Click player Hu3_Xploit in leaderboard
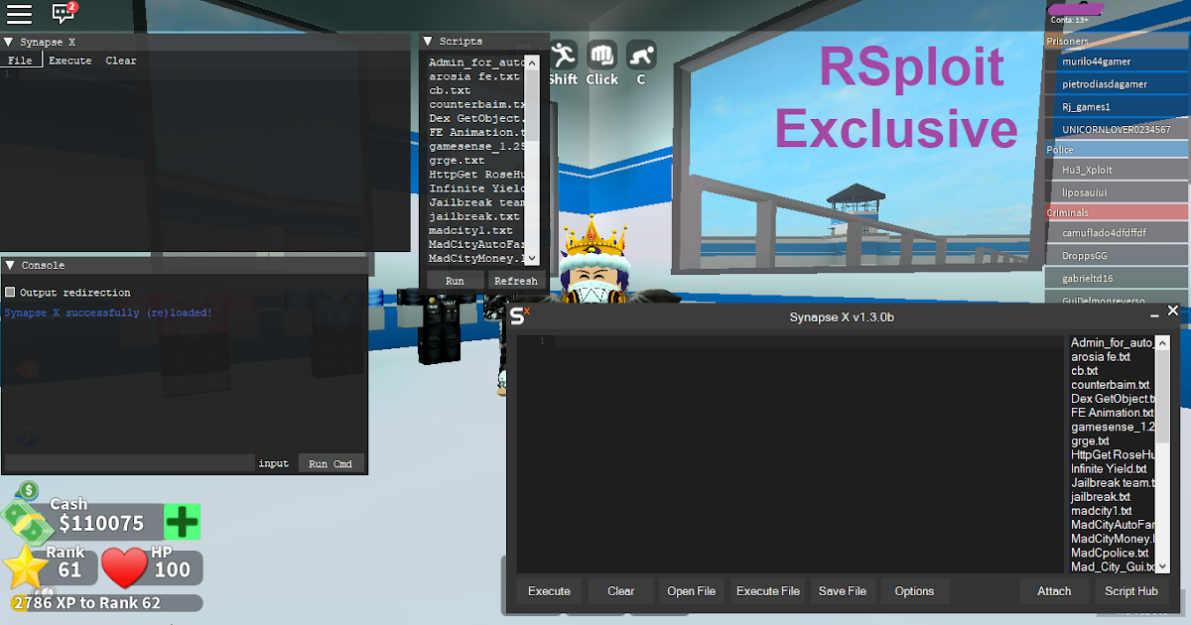 tap(1117, 170)
